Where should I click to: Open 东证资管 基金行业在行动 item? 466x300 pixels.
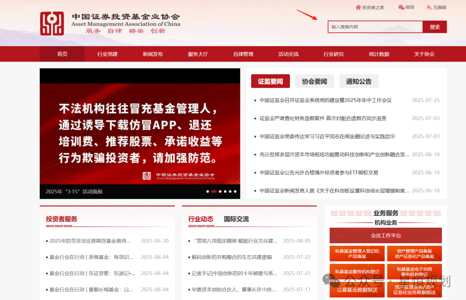[x=92, y=273]
